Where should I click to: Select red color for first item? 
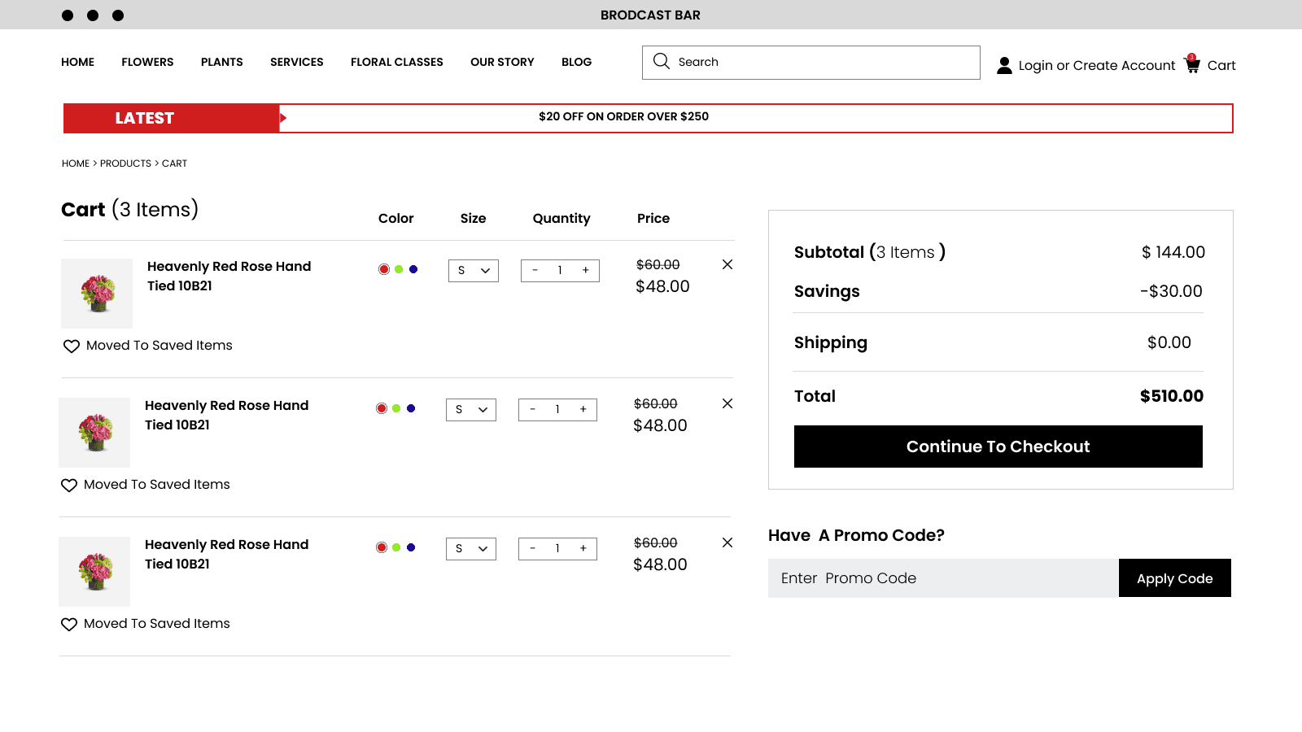coord(384,269)
